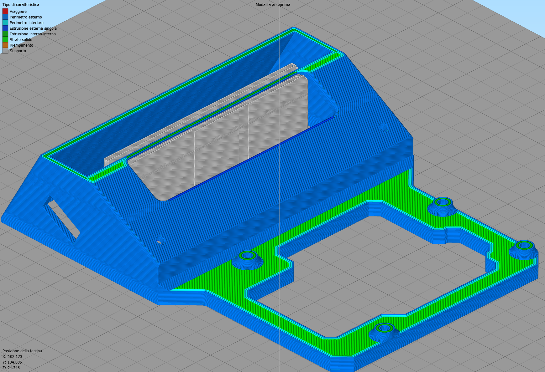Select the 'Z: 24.346' head position value
The width and height of the screenshot is (545, 372).
[x=11, y=368]
